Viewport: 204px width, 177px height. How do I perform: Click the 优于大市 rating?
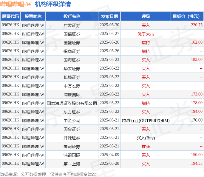(x=146, y=34)
